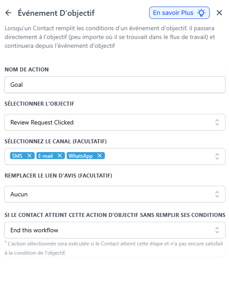This screenshot has width=229, height=291.
Task: Open the En savoir Plus help button
Action: (x=179, y=13)
